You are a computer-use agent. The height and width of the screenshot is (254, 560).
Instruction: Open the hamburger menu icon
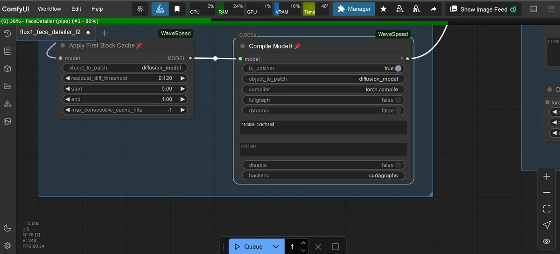click(x=551, y=9)
